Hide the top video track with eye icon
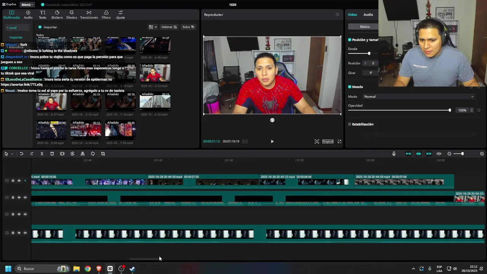 [x=19, y=181]
